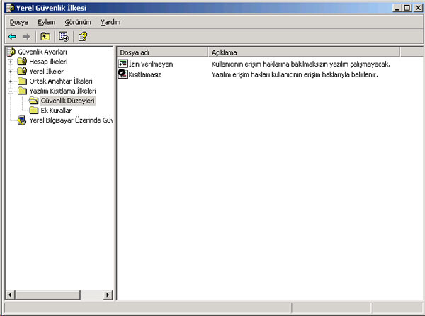Click the Hesap İlkeleri locked folder icon
Viewport: 425px width, 316px height.
pyautogui.click(x=22, y=62)
